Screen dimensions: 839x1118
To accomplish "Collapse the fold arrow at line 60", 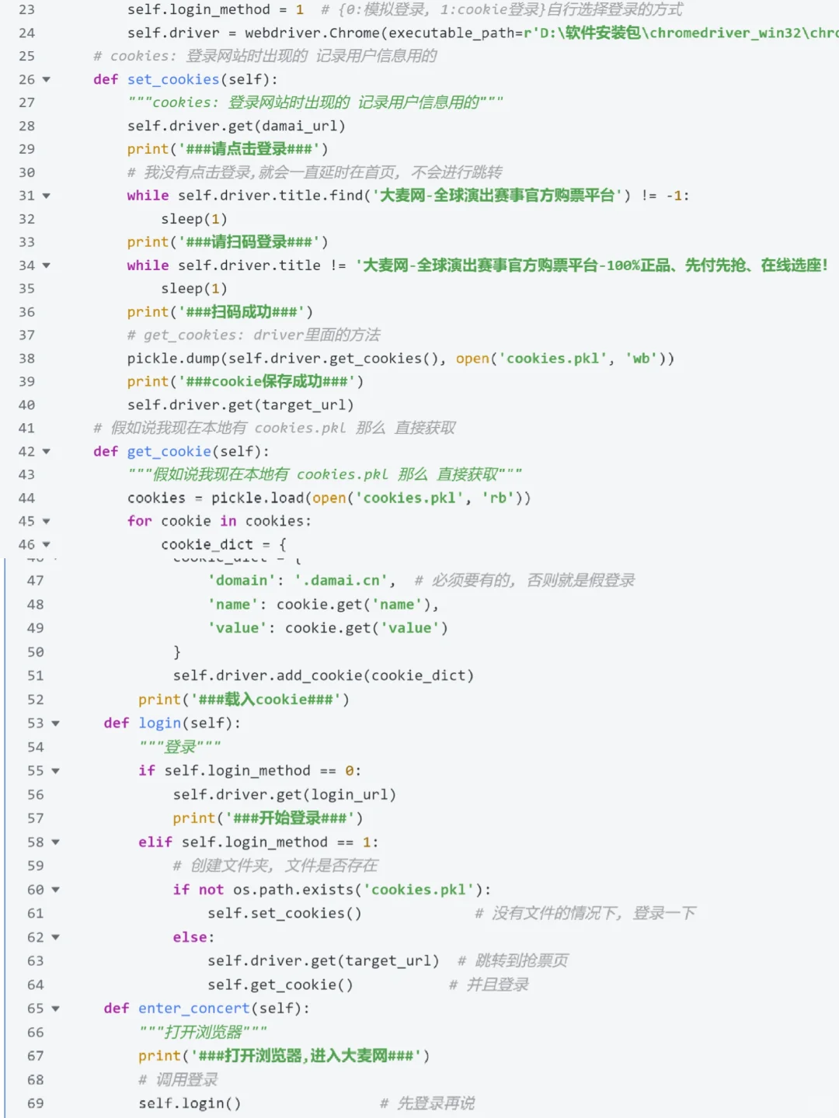I will pyautogui.click(x=55, y=890).
